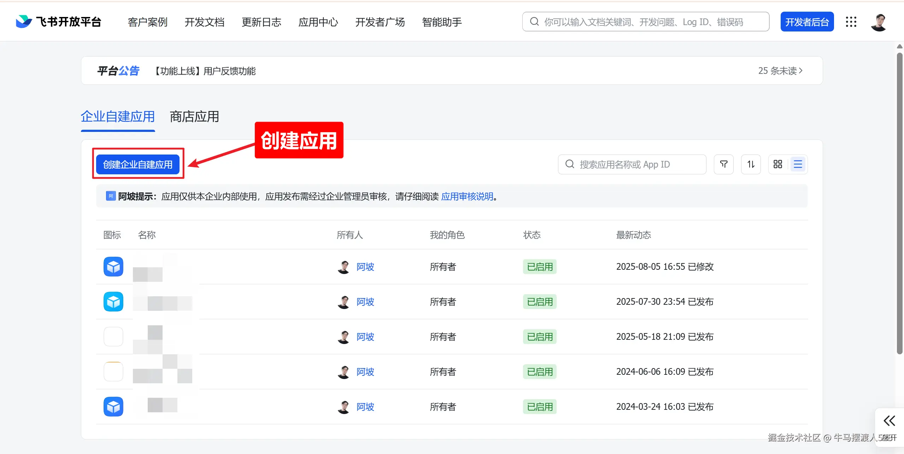Open the 【功能上线】用户反馈功能 announcement
The height and width of the screenshot is (454, 904).
(205, 71)
